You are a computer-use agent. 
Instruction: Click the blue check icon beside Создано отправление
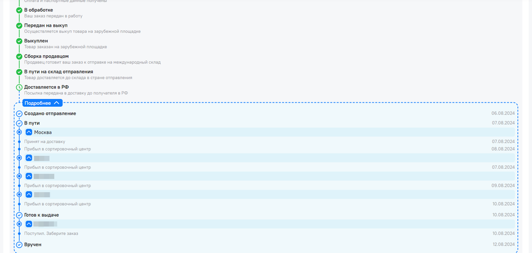click(19, 113)
